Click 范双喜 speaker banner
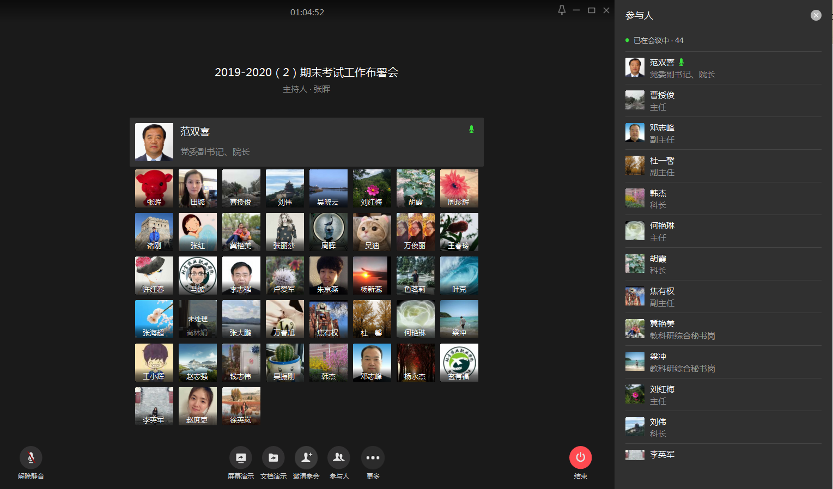Screen dimensions: 833x489 306,142
